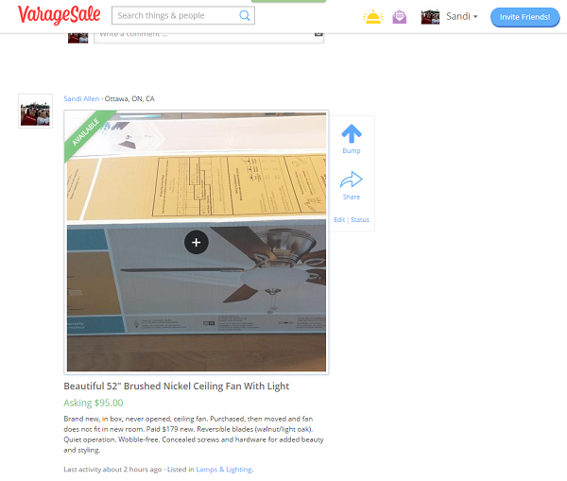Viewport: 567px width, 481px height.
Task: Expand the Sandi account dropdown
Action: 461,17
